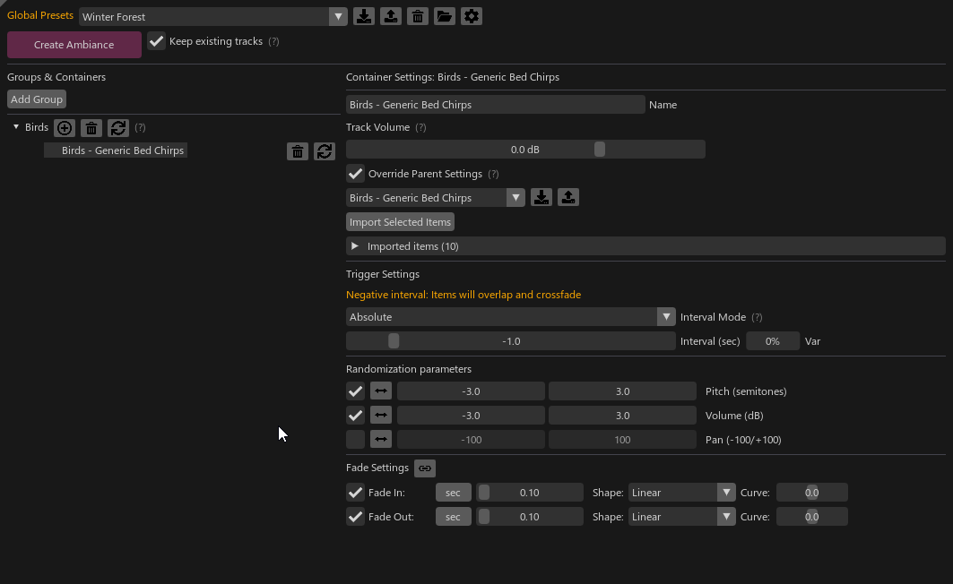Screen dimensions: 953x584
Task: Click the negative interval warning text
Action: (x=464, y=295)
